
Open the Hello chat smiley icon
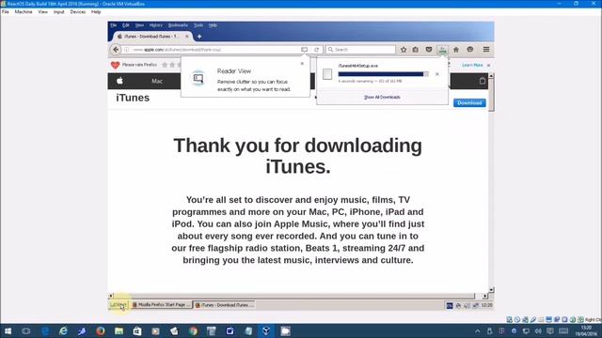tap(470, 50)
